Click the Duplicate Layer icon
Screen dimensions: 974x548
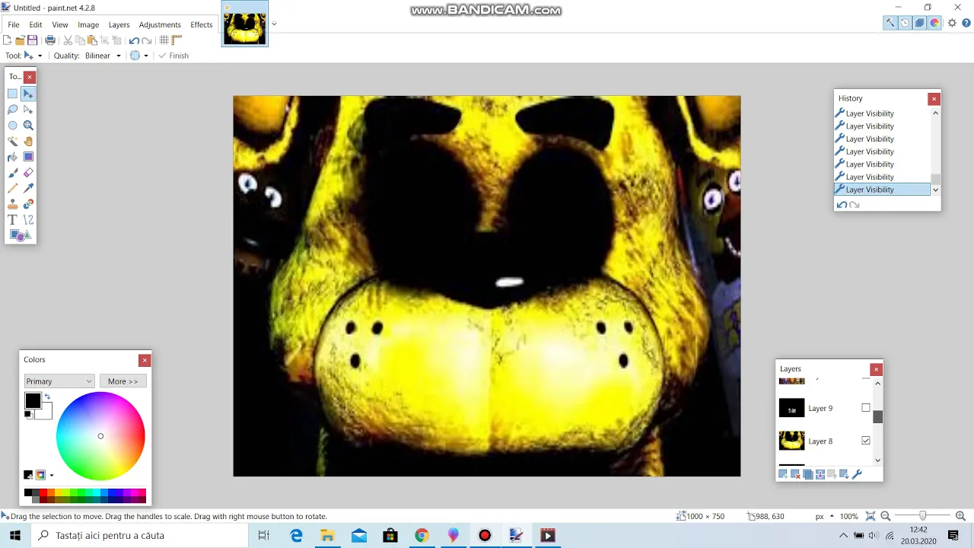(x=807, y=474)
